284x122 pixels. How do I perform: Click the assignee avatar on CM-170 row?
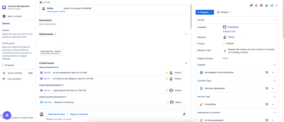click(x=171, y=73)
